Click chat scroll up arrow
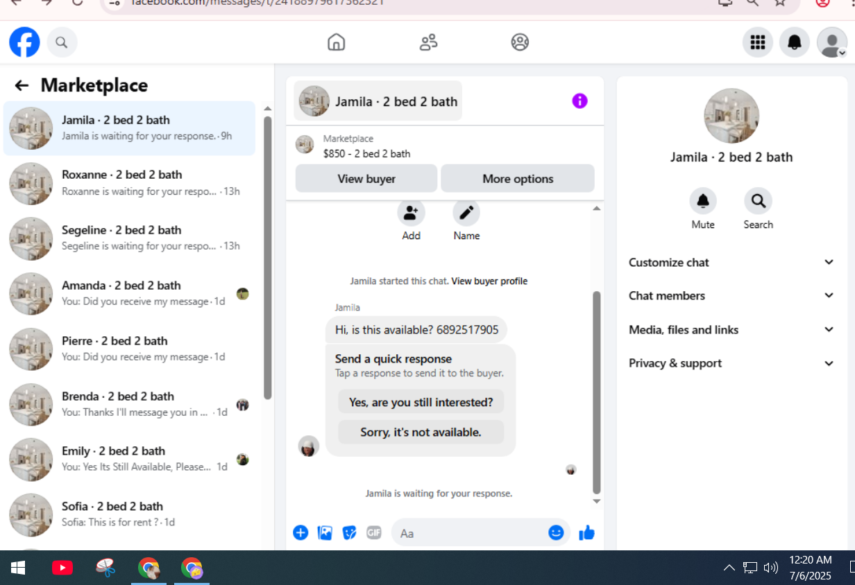 (596, 208)
